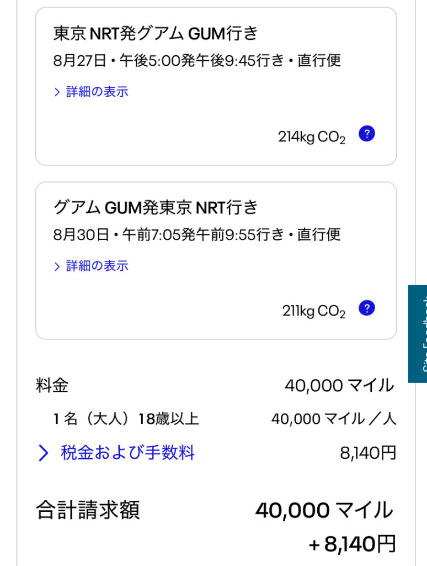Viewport: 427px width, 566px height.
Task: Click the 211kg CO2 emissions label
Action: 314,312
